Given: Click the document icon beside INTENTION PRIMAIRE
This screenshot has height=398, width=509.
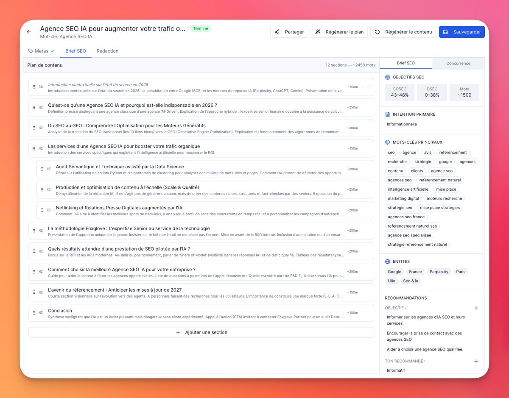Looking at the screenshot, I should tap(388, 114).
